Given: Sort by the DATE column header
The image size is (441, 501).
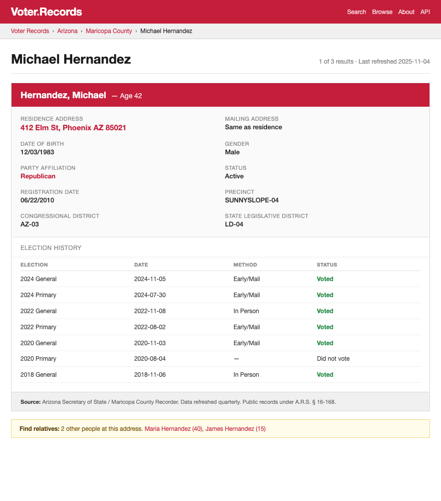Looking at the screenshot, I should (141, 265).
